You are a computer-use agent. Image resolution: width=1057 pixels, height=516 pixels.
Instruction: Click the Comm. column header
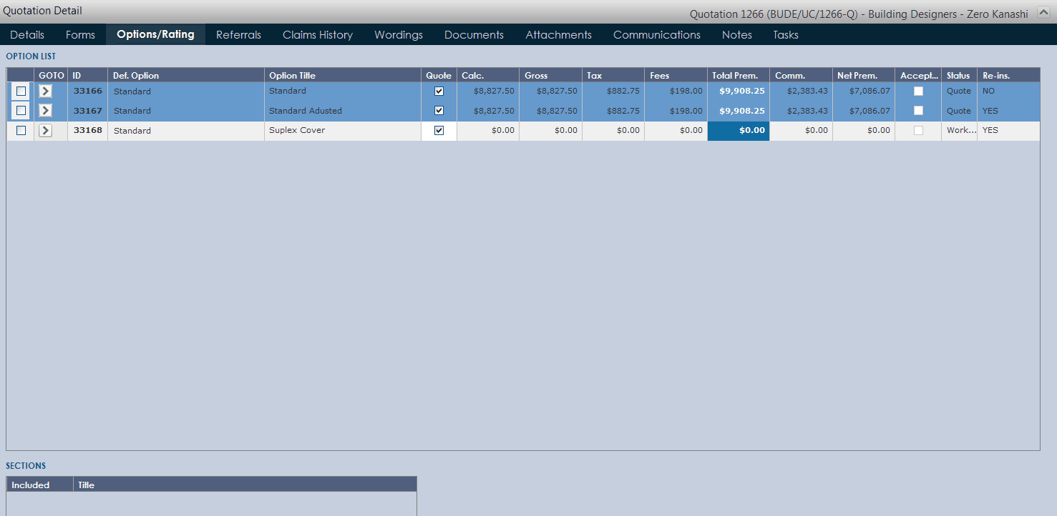tap(801, 75)
